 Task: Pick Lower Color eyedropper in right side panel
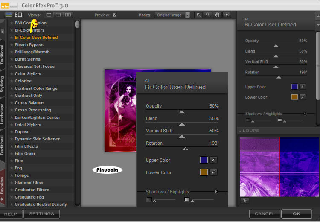coord(303,97)
